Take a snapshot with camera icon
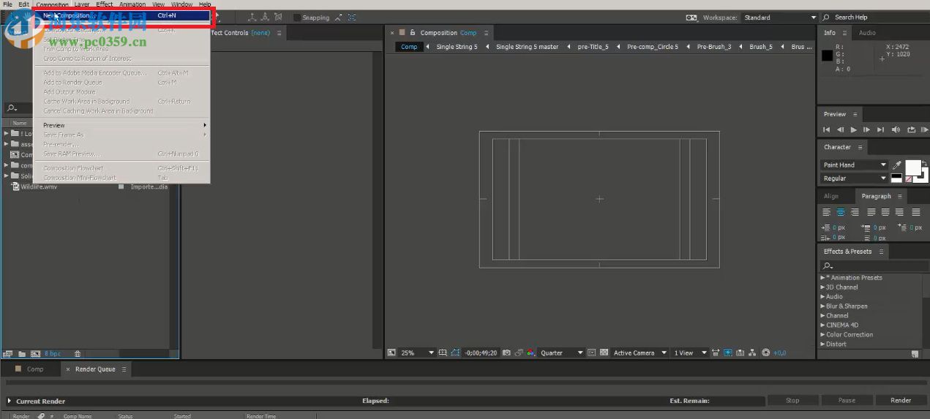The image size is (930, 419). click(x=506, y=353)
